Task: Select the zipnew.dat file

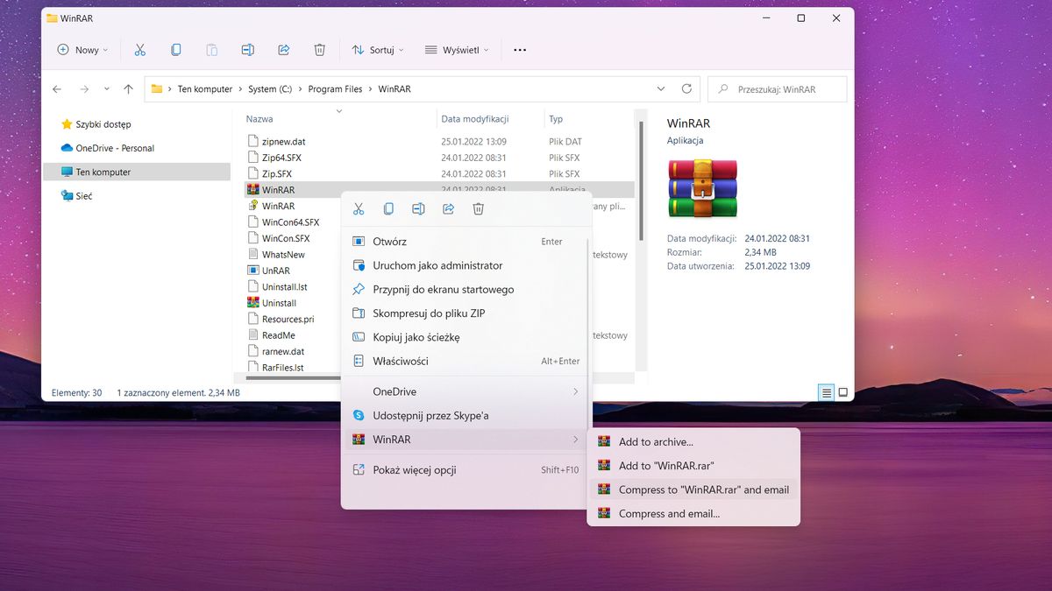Action: 283,141
